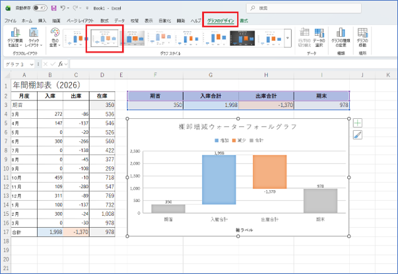Open the ヘルプ tab
398x274 pixels.
[x=196, y=21]
